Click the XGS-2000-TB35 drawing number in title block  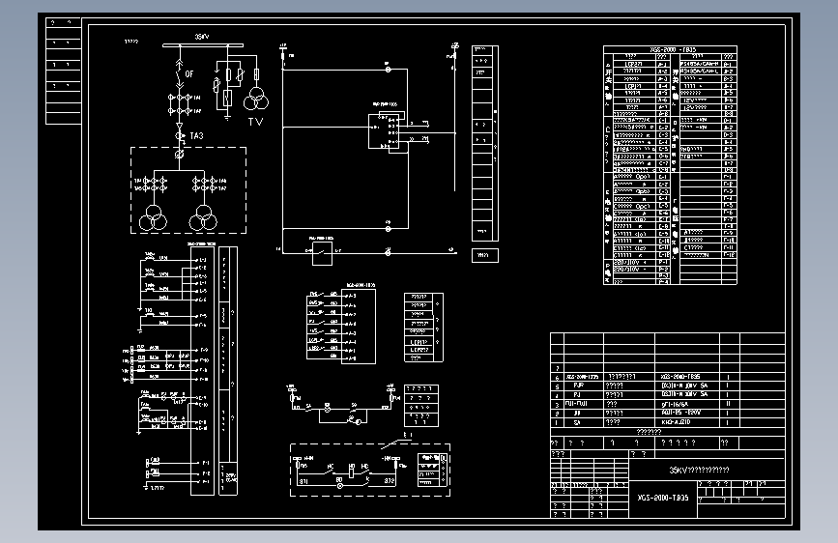663,498
